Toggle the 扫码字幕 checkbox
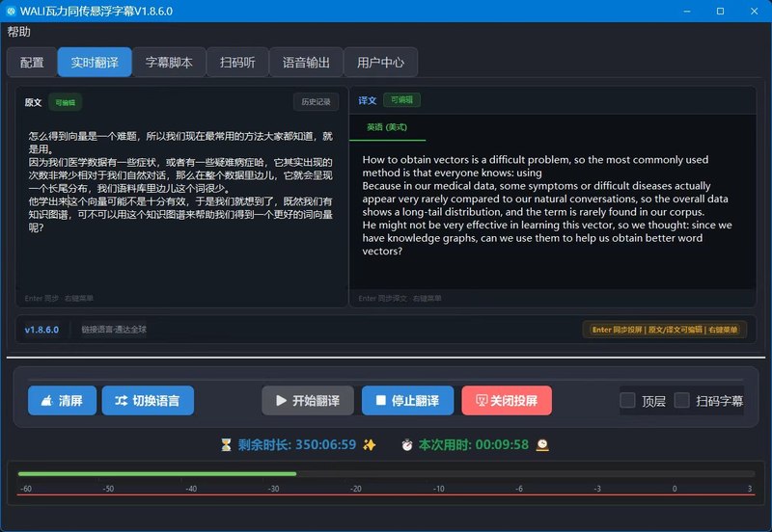772x532 pixels. tap(681, 400)
